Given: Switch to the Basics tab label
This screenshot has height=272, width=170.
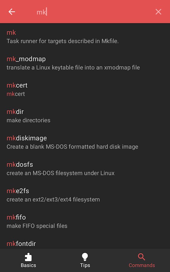Looking at the screenshot, I should point(28,265).
